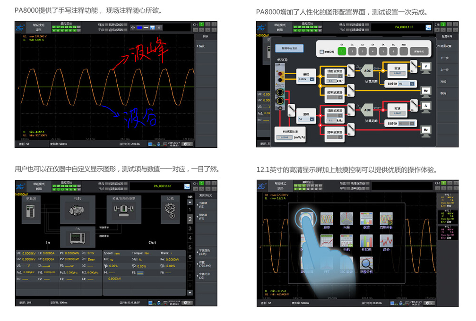Screen dimensions: 476x321
Task: Open the current 同步源 dropdown
Action: (406, 123)
